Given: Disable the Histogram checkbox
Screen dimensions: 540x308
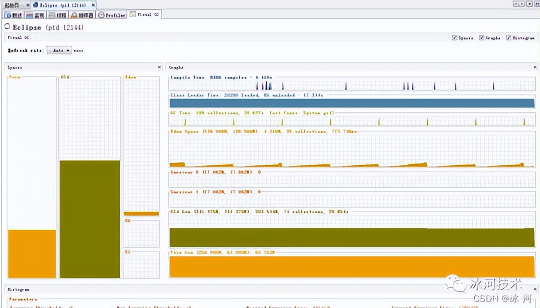Looking at the screenshot, I should tap(509, 38).
